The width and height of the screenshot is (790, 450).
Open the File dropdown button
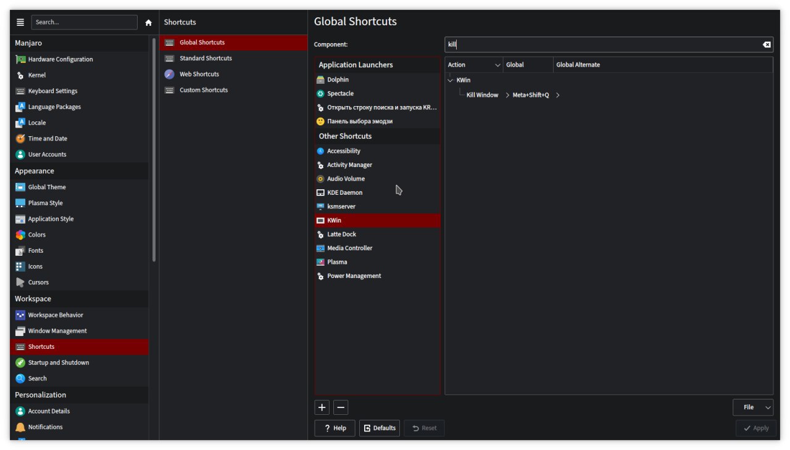(x=753, y=407)
